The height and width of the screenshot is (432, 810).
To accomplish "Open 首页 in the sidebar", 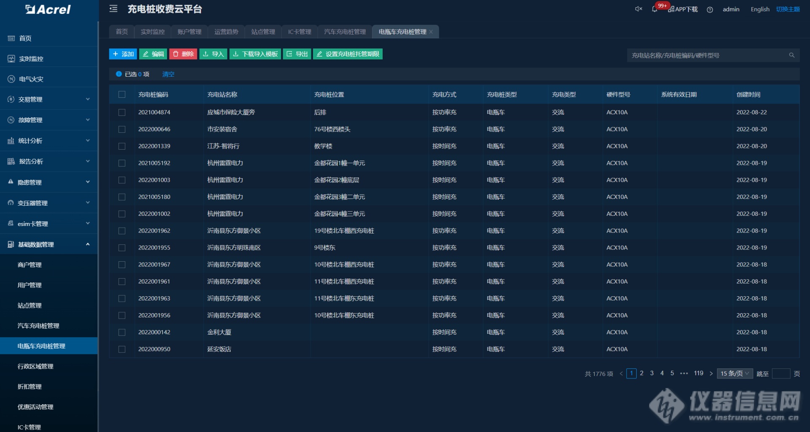I will click(x=49, y=38).
